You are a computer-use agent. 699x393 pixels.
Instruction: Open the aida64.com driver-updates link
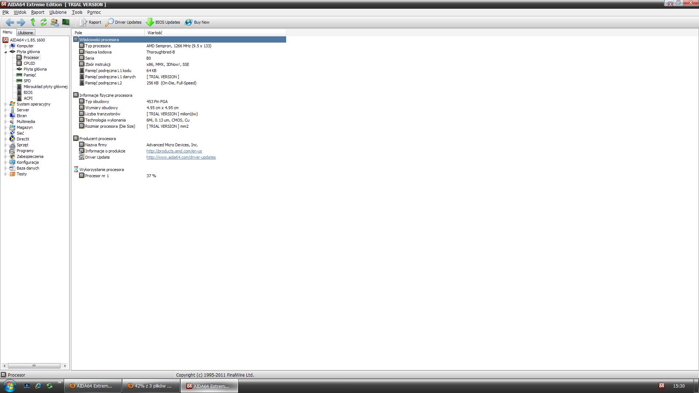[x=181, y=158]
